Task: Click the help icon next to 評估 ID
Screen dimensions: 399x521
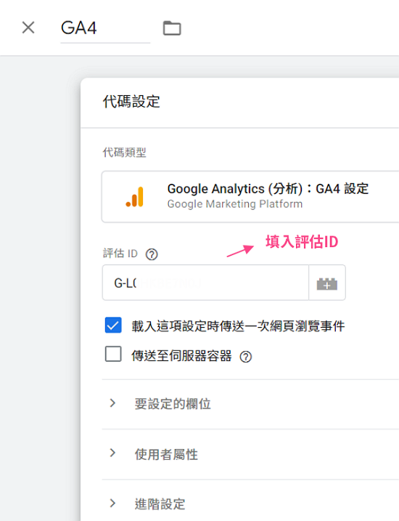Action: [x=152, y=254]
